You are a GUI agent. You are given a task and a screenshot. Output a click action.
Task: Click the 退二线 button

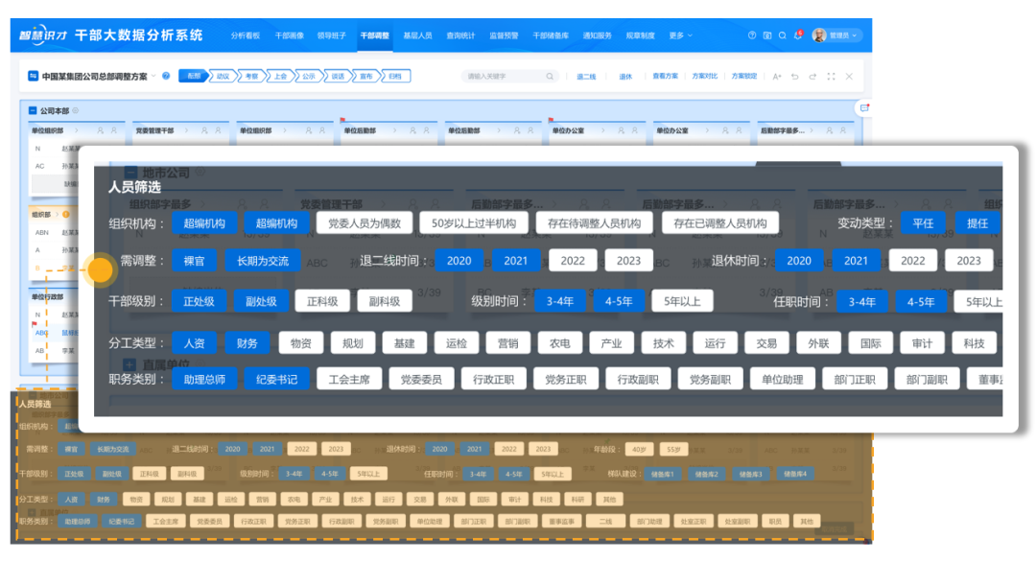tap(586, 77)
